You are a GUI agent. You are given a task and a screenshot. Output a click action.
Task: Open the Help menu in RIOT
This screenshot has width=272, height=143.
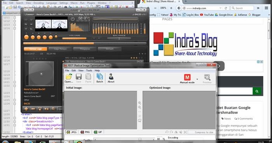(x=97, y=70)
